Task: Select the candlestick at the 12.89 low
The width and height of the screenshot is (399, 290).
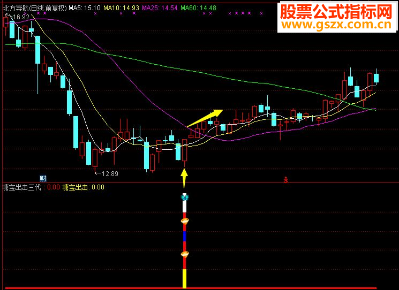Action: [95, 160]
